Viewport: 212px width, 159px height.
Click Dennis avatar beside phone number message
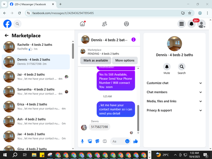[x=84, y=128]
